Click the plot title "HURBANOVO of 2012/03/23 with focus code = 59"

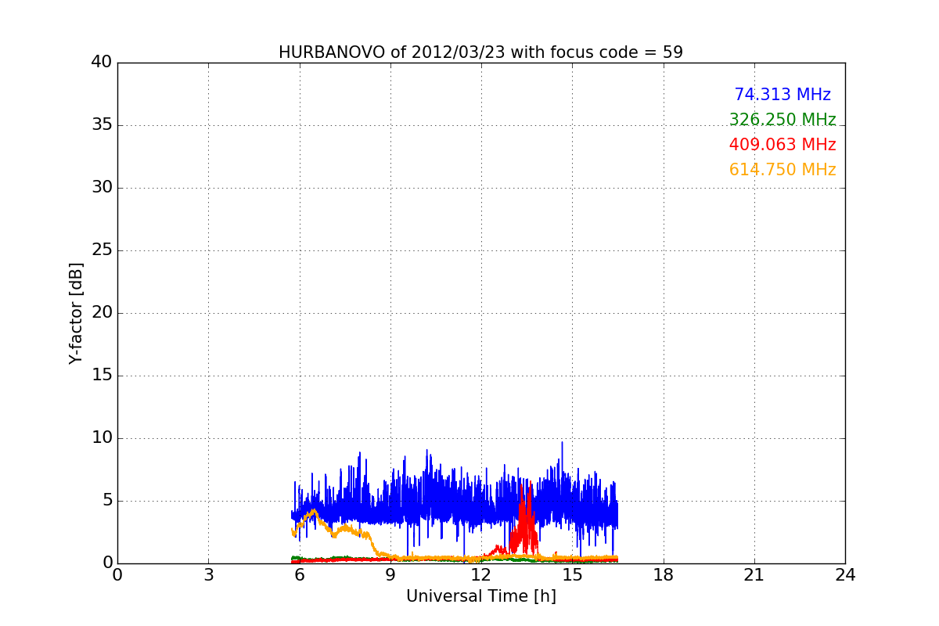coord(480,52)
